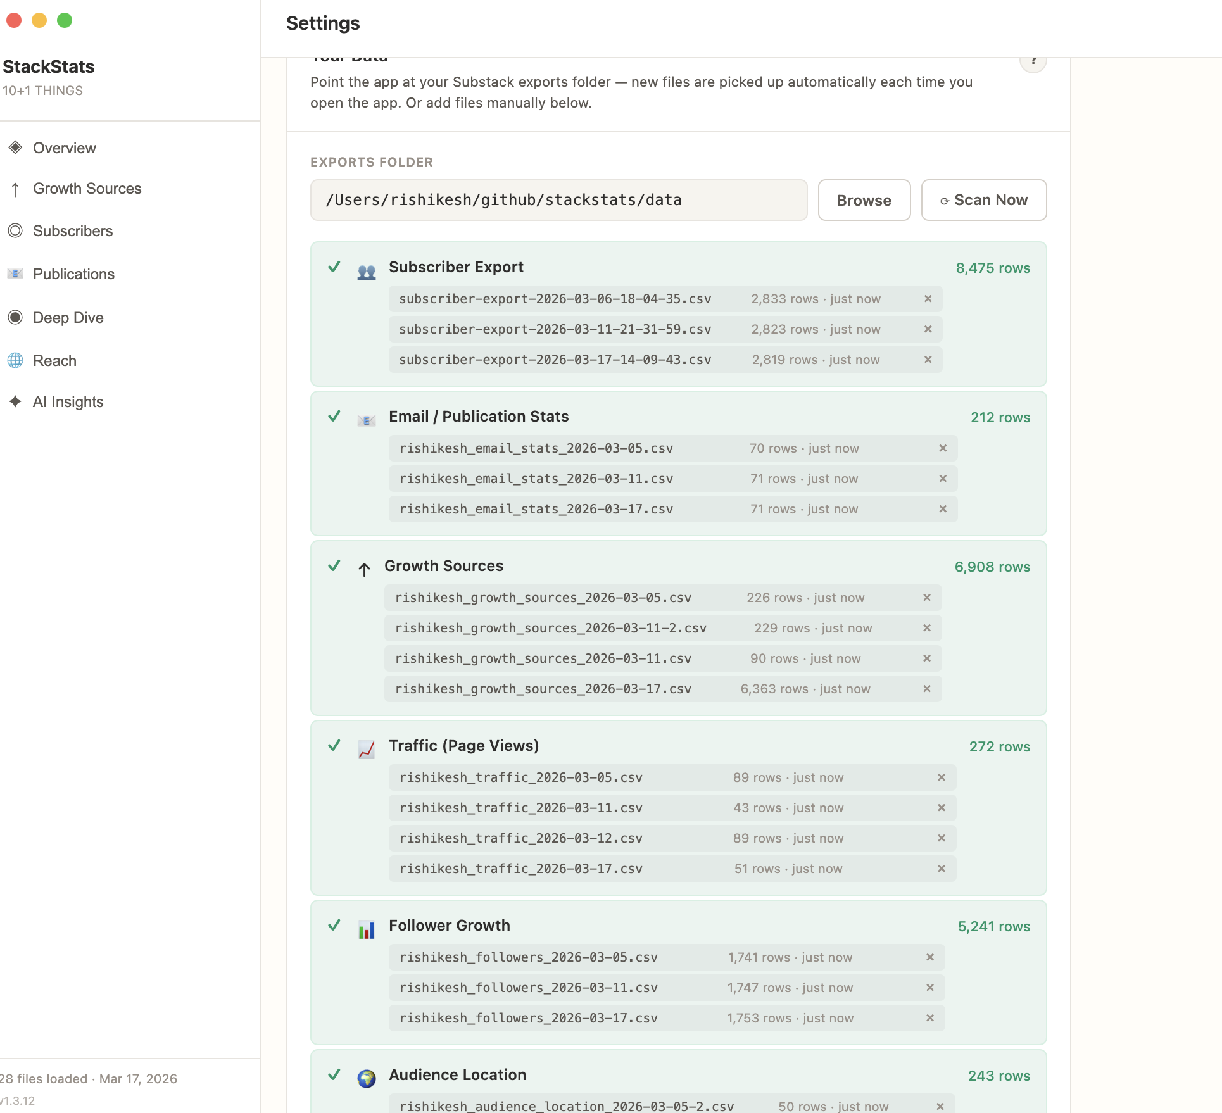
Task: Select the Overview diamond icon in sidebar
Action: 16,148
